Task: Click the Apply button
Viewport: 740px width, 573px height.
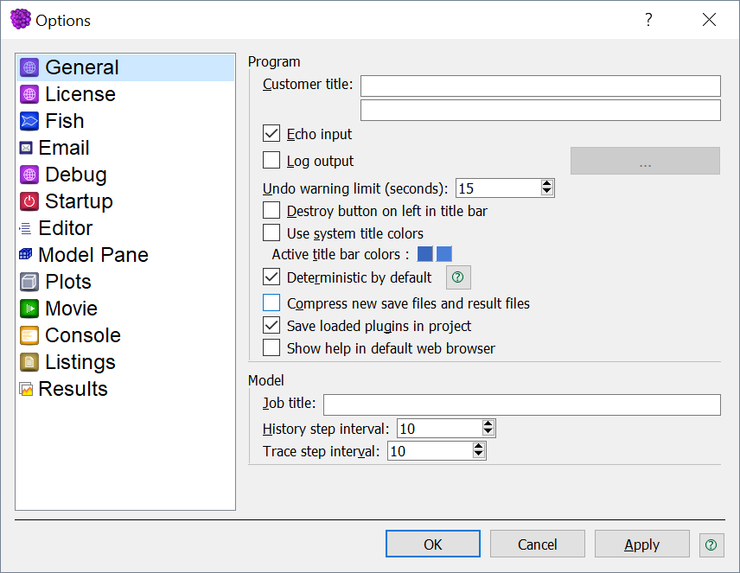Action: click(641, 544)
